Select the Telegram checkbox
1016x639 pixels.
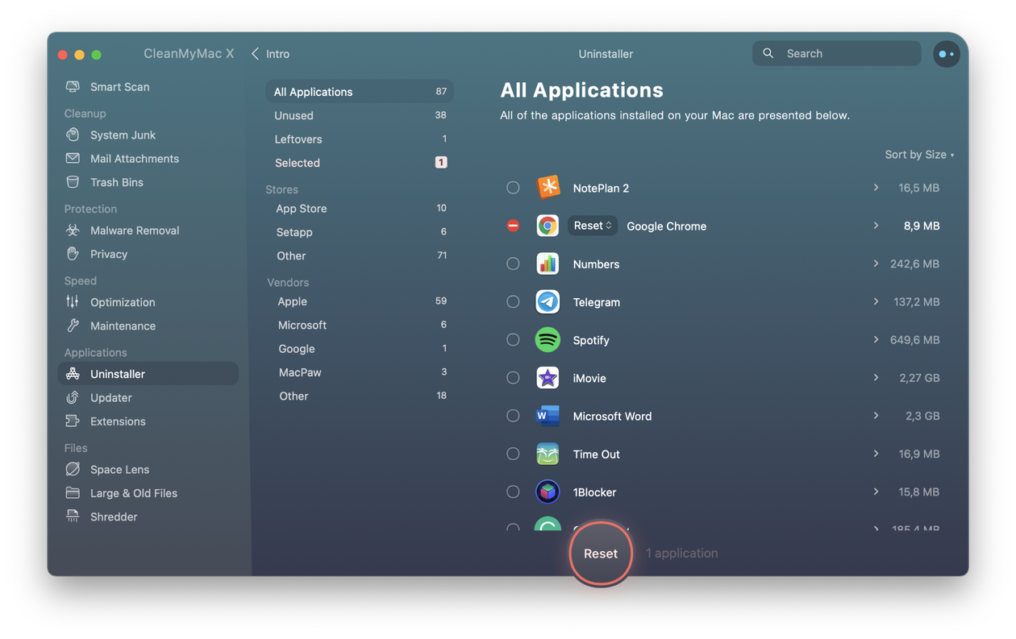pos(513,301)
